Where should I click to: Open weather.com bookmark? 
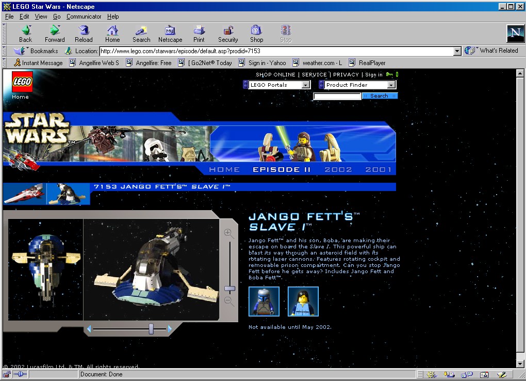coord(317,63)
